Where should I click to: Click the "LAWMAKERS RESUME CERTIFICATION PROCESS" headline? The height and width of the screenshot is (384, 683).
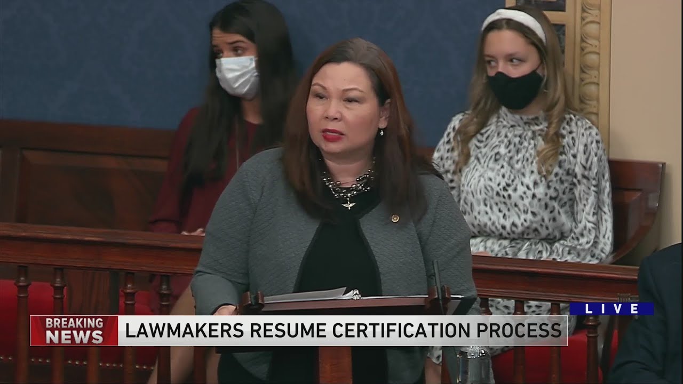tap(343, 331)
